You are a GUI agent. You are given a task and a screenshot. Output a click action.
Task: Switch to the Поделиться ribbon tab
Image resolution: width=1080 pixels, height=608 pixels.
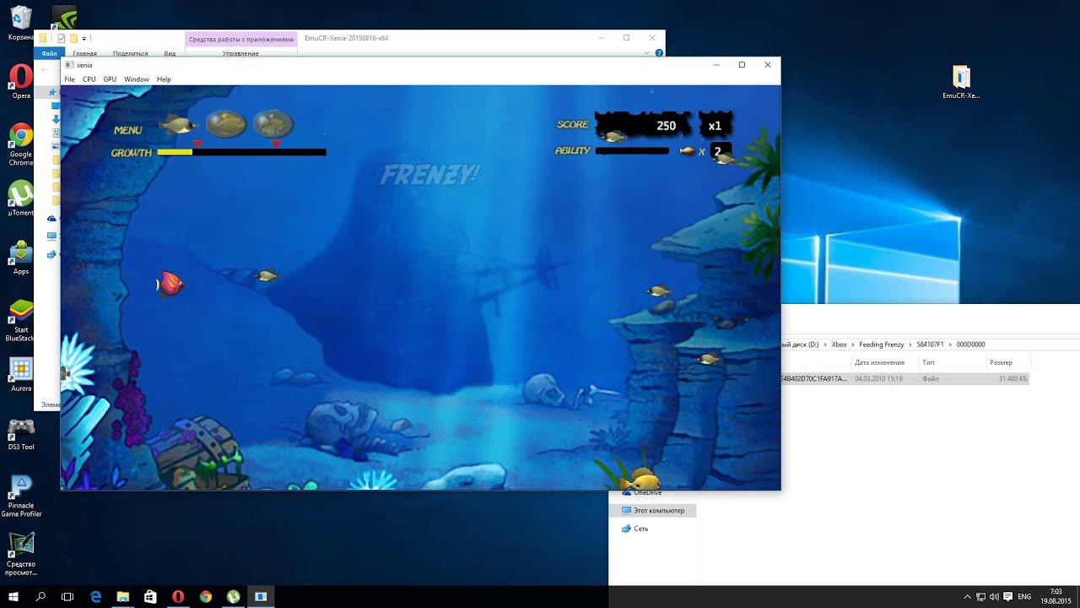click(130, 53)
